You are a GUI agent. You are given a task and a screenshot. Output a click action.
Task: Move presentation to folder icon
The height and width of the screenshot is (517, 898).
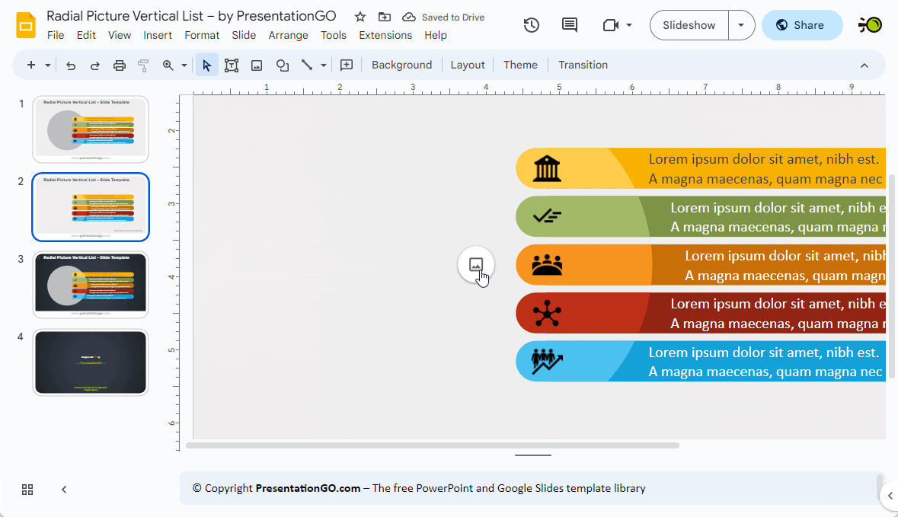385,18
